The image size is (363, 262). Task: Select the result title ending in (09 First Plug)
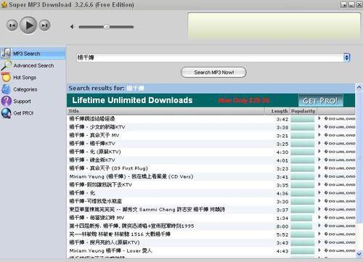click(x=108, y=168)
